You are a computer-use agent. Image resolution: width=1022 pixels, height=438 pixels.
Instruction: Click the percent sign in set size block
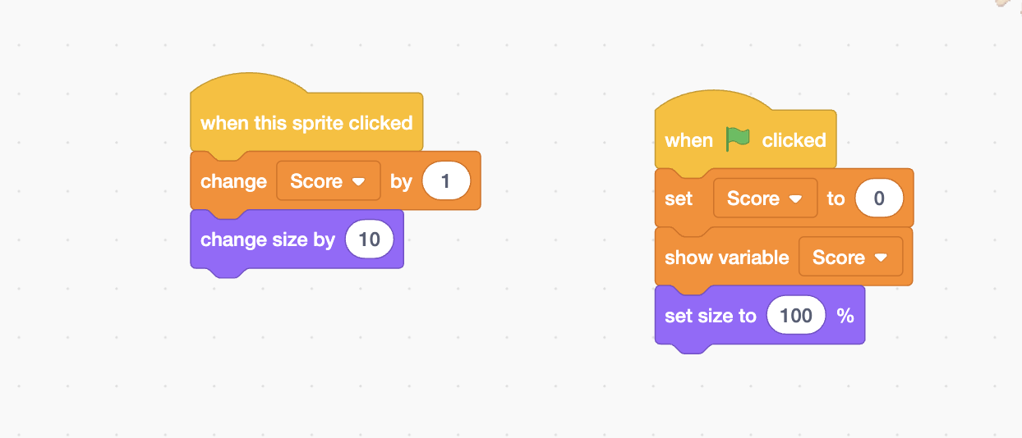click(845, 316)
